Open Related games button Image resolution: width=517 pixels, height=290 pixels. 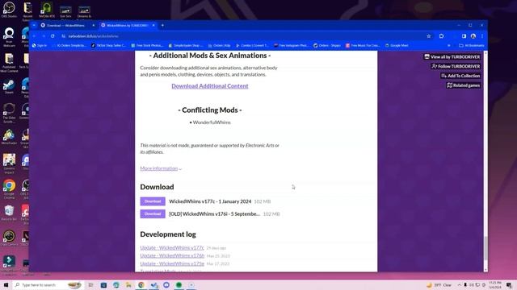tap(463, 85)
